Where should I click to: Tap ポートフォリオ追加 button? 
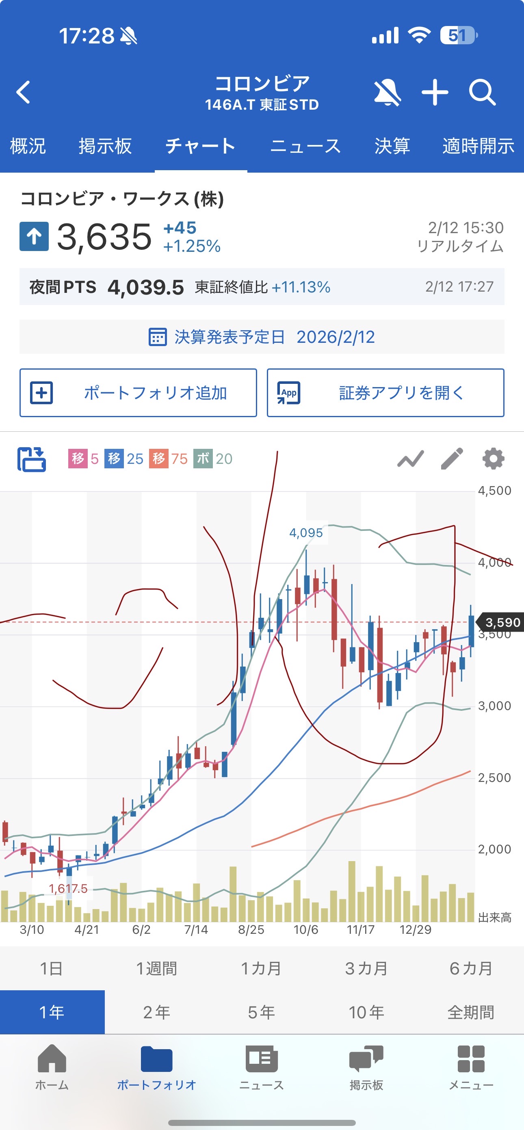point(138,393)
